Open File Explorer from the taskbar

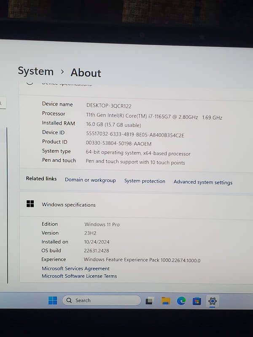click(x=166, y=301)
